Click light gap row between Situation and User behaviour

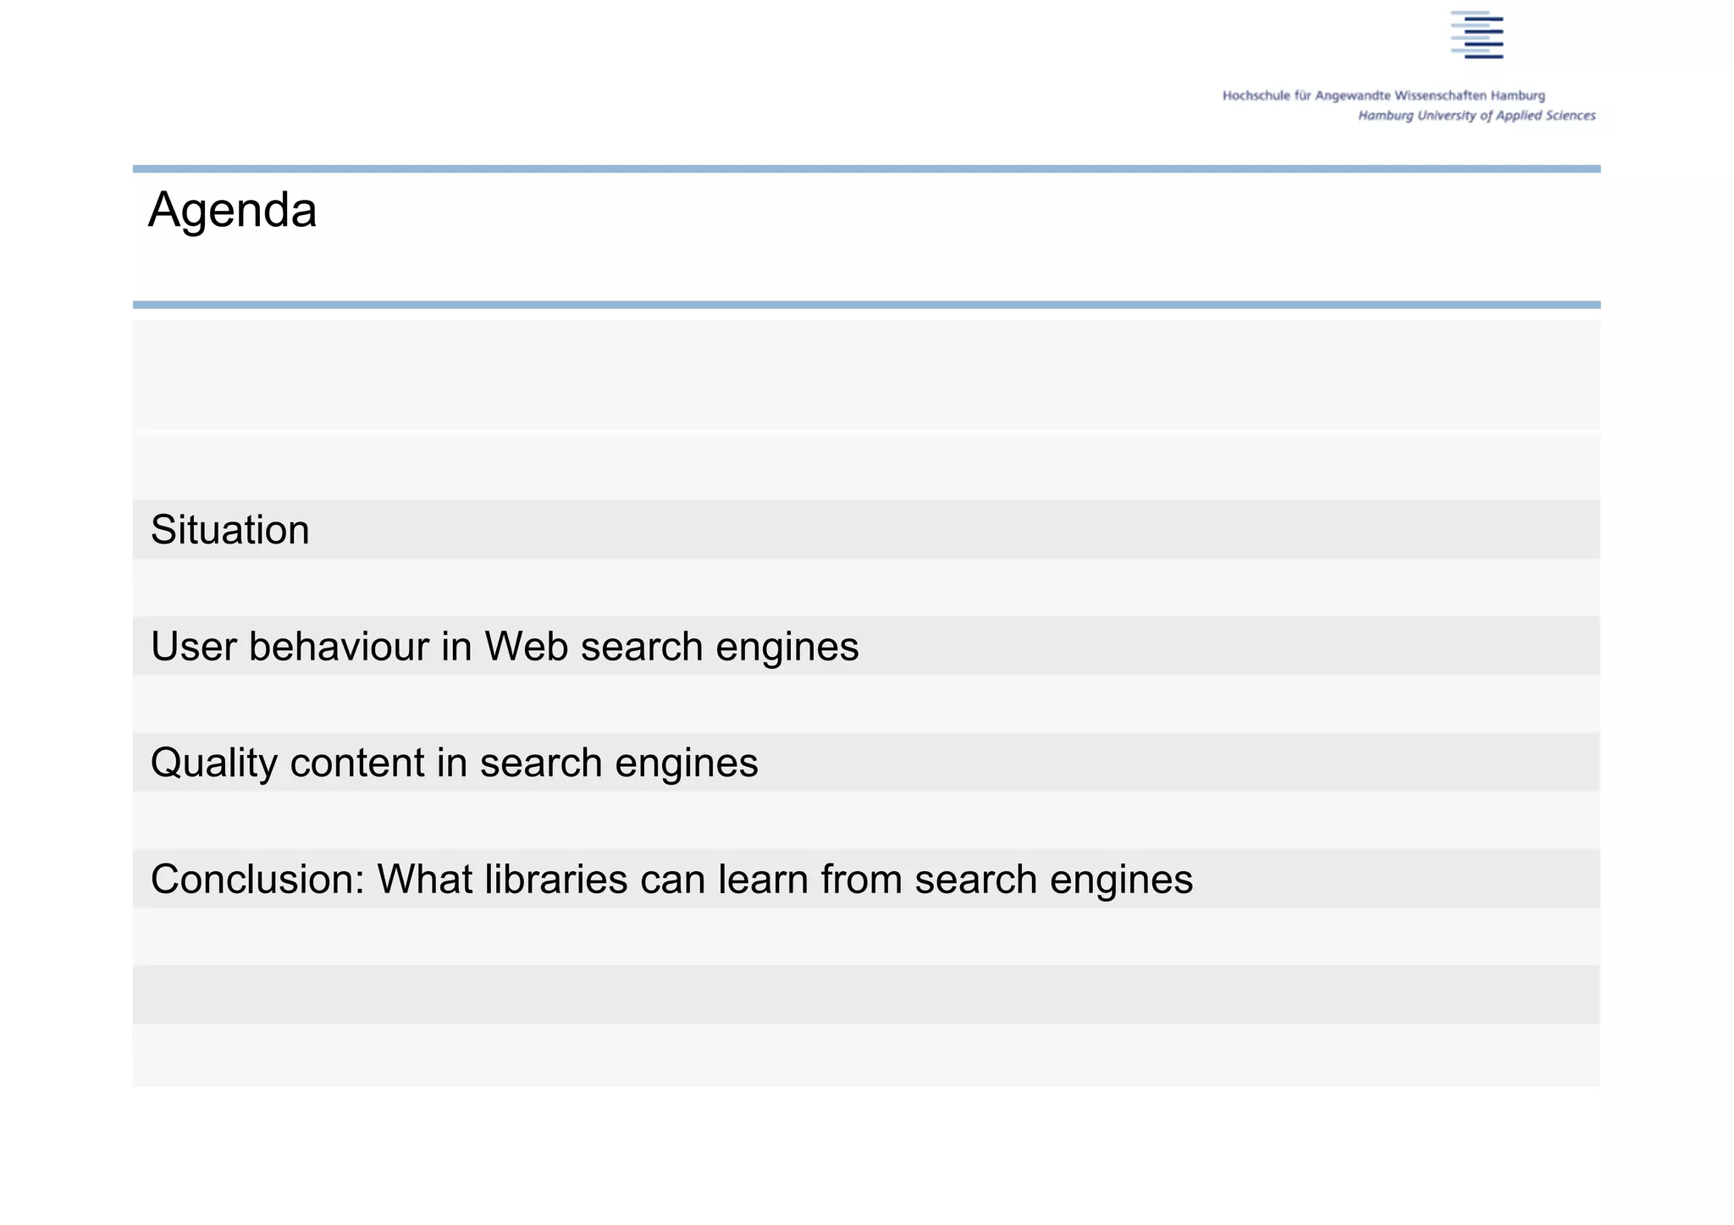coord(866,588)
